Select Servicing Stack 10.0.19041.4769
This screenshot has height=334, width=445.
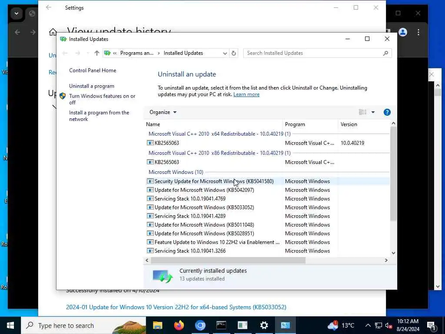268,199
